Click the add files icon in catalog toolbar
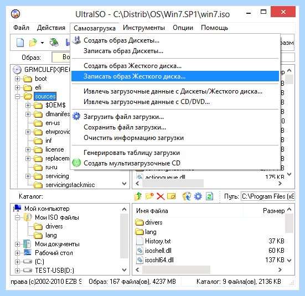The width and height of the screenshot is (305, 296). [x=187, y=196]
